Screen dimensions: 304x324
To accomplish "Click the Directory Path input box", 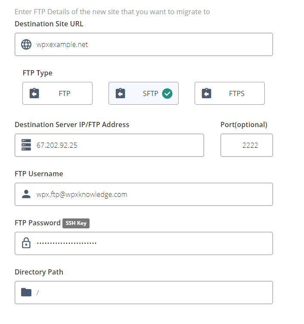I will pyautogui.click(x=144, y=293).
